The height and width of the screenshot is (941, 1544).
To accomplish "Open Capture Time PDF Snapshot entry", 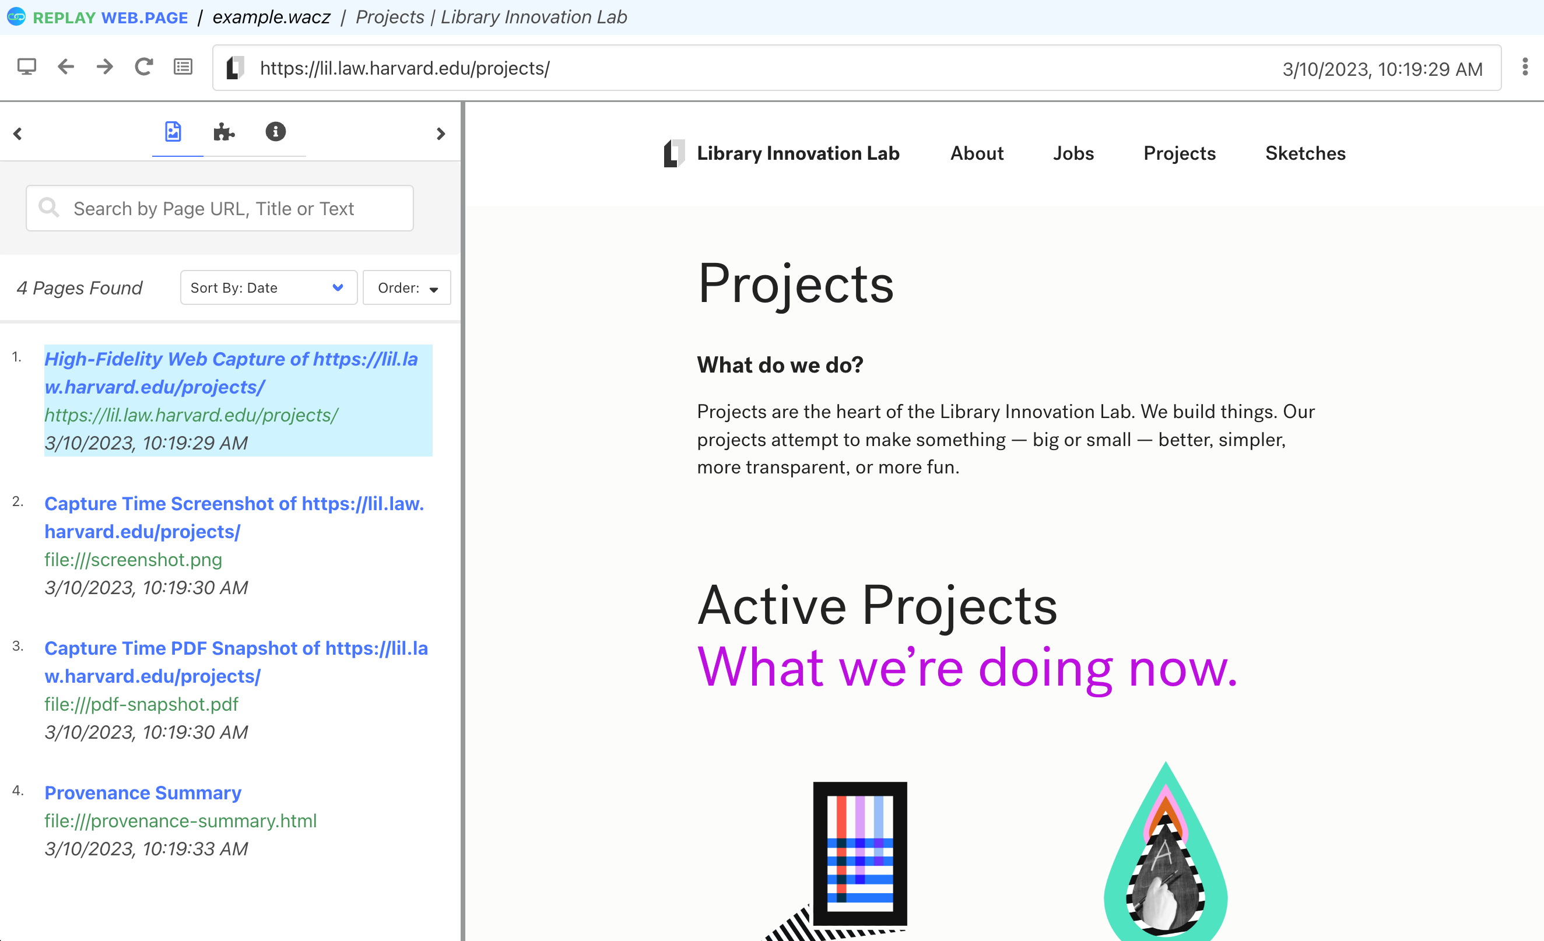I will pos(236,662).
